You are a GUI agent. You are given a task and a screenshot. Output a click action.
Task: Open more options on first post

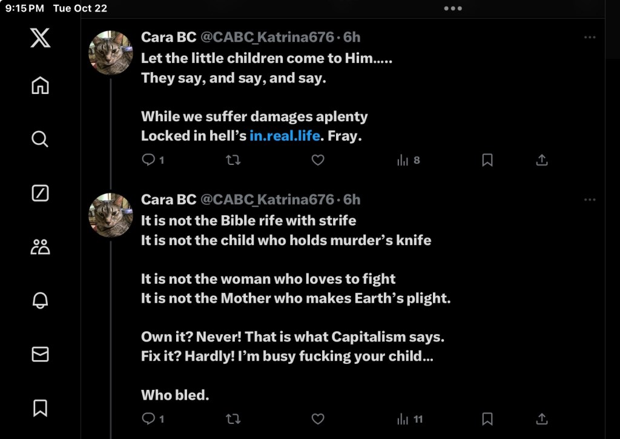[590, 38]
